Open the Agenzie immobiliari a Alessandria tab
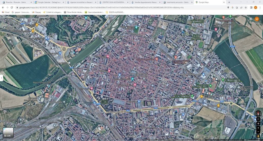Viewport: 263px width, 141px height. click(x=81, y=2)
